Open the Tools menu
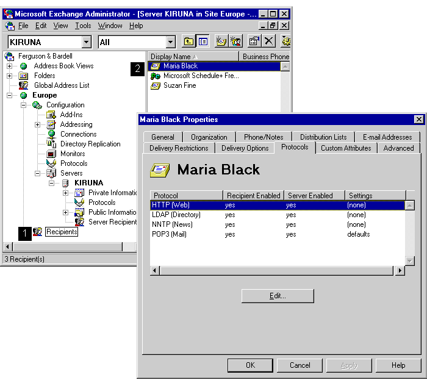 [83, 26]
